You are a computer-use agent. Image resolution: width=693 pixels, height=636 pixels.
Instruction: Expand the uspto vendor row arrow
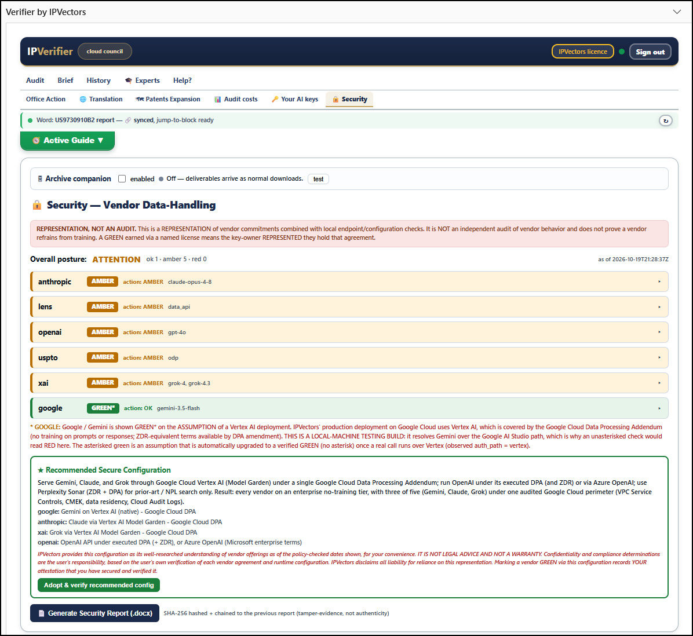(659, 358)
